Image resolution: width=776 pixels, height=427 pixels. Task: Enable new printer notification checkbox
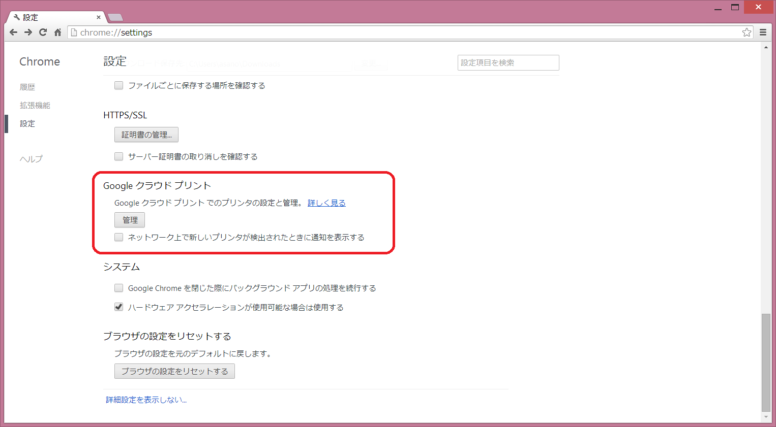pos(119,237)
